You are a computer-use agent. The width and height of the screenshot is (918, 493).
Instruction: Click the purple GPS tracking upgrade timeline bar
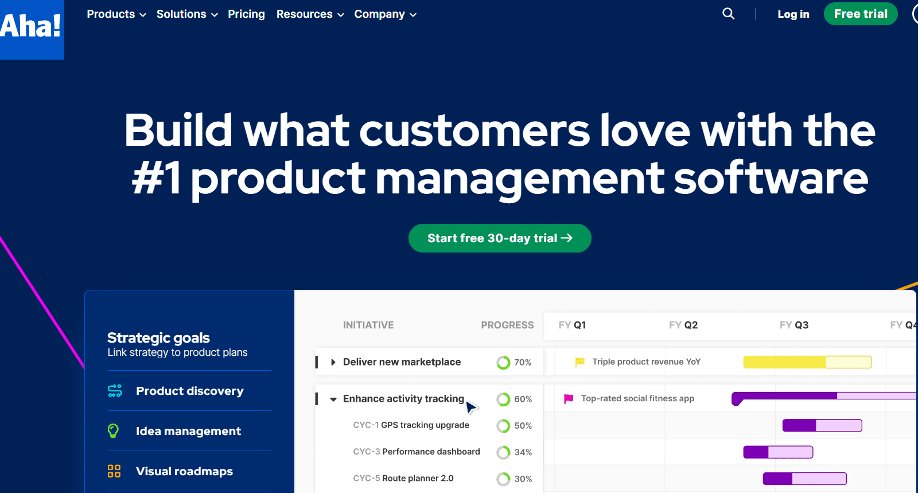[x=822, y=425]
